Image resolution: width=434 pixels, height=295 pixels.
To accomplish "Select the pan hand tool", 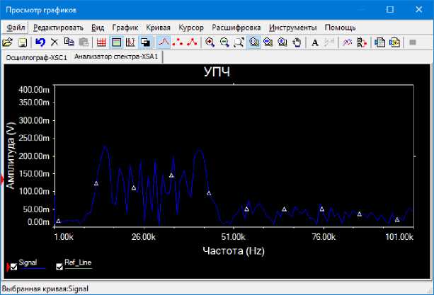I will 297,42.
